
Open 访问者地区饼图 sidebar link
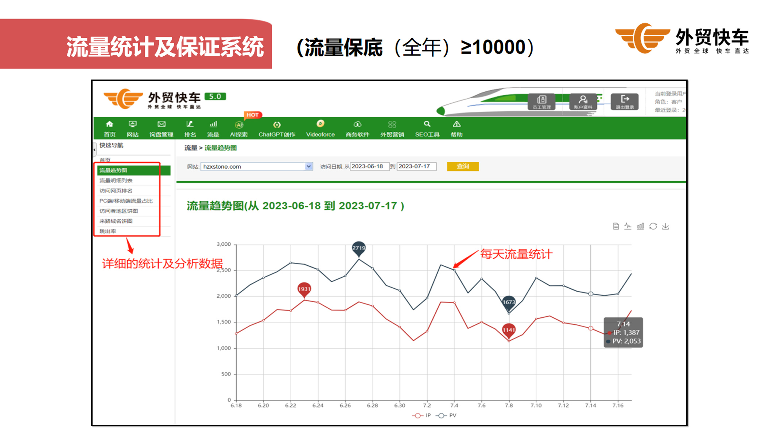119,211
